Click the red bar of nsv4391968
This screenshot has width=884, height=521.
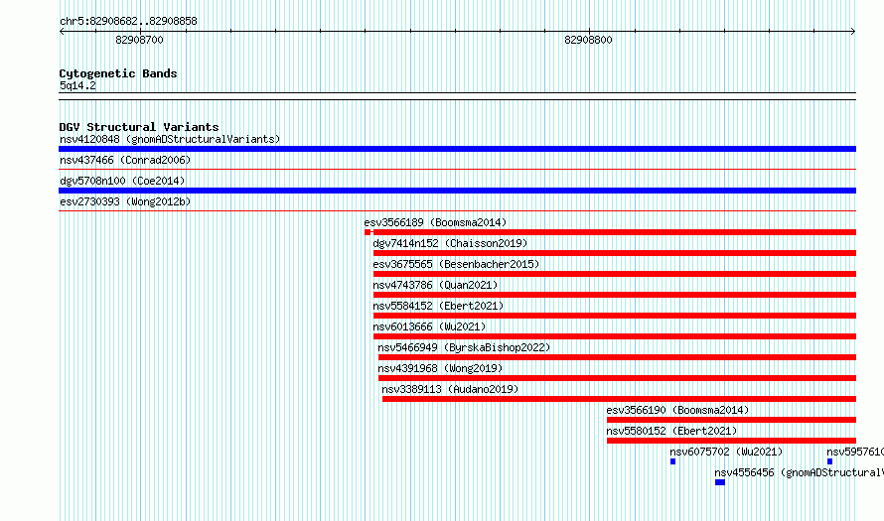click(618, 378)
